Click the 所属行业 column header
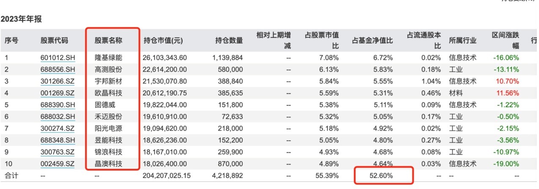Image resolution: width=539 pixels, height=189 pixels. tap(462, 40)
